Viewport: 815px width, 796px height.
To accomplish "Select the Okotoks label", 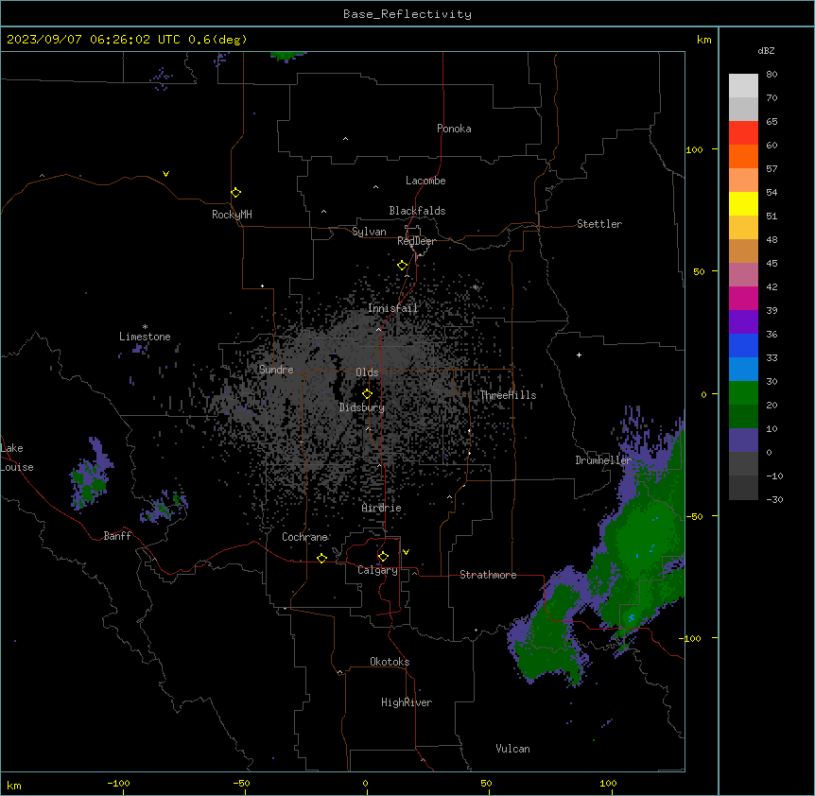I will coord(390,662).
